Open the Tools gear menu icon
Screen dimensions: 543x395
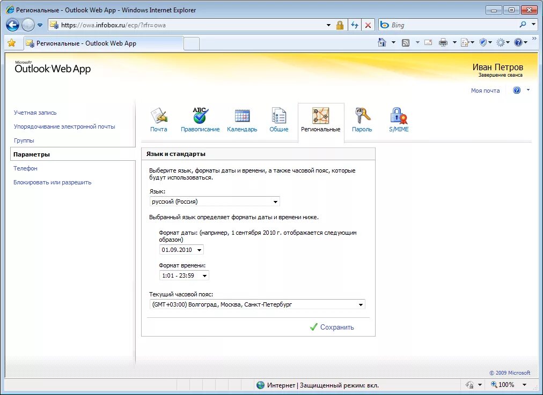click(x=501, y=42)
